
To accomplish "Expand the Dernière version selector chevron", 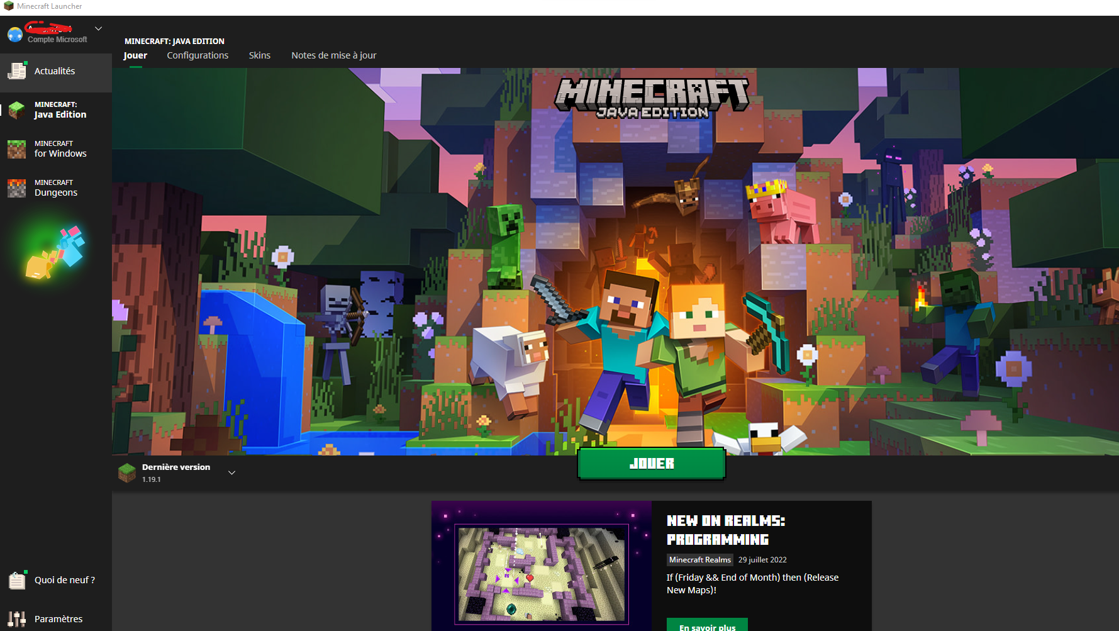I will pyautogui.click(x=231, y=473).
